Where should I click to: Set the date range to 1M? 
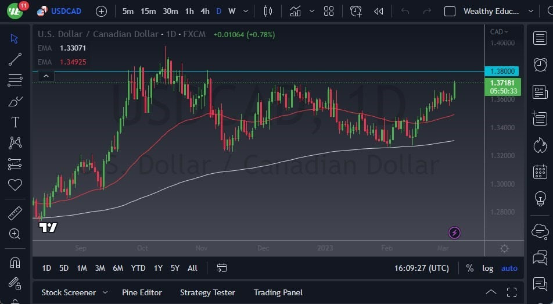tap(82, 269)
